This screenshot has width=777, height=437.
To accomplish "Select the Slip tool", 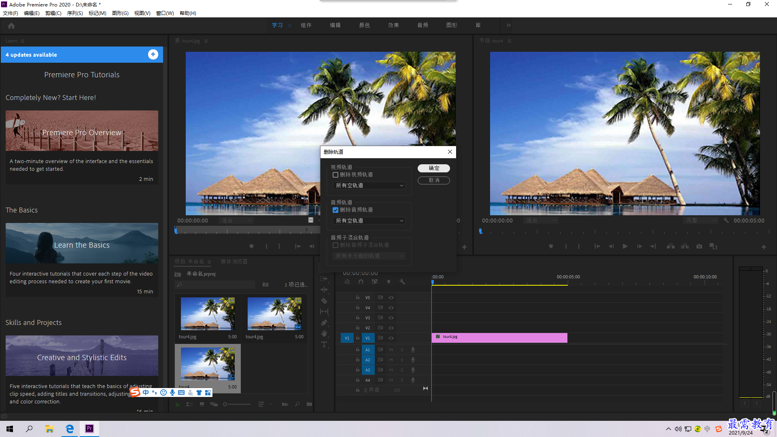I will (x=324, y=312).
